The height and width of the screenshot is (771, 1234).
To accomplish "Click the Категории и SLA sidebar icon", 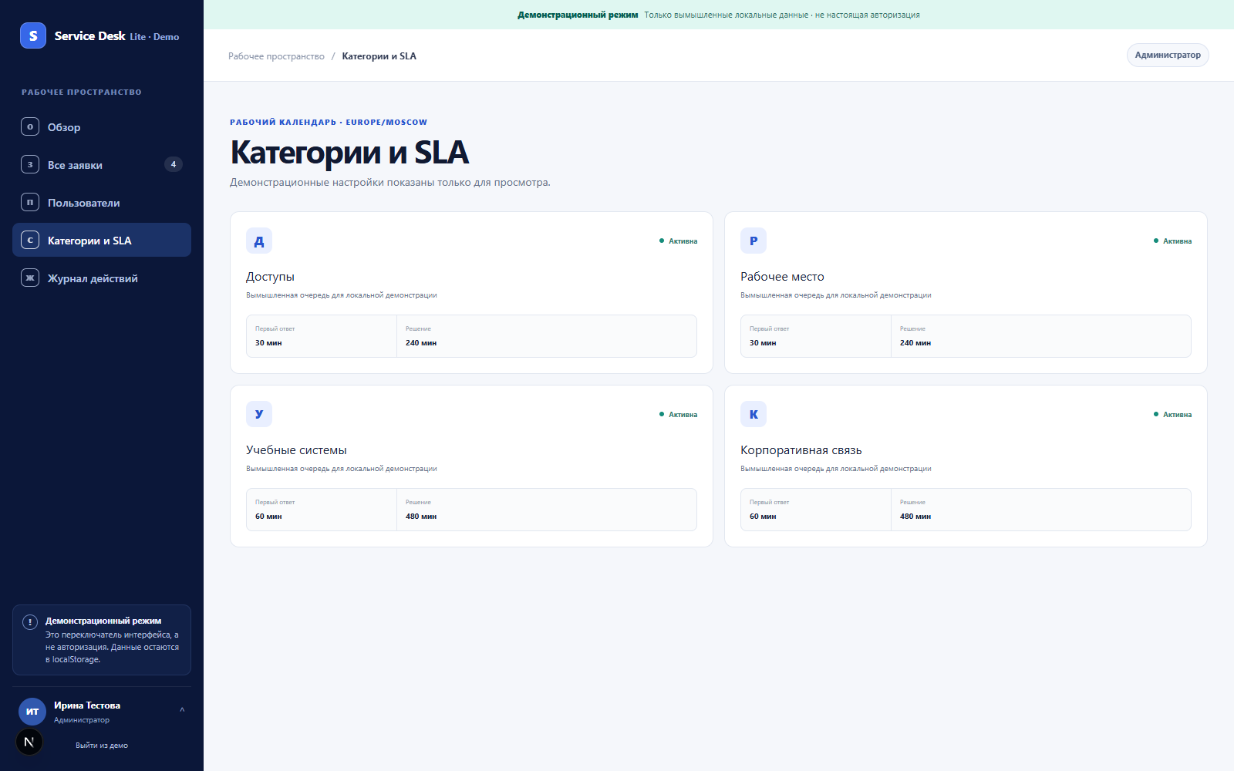I will pyautogui.click(x=30, y=240).
